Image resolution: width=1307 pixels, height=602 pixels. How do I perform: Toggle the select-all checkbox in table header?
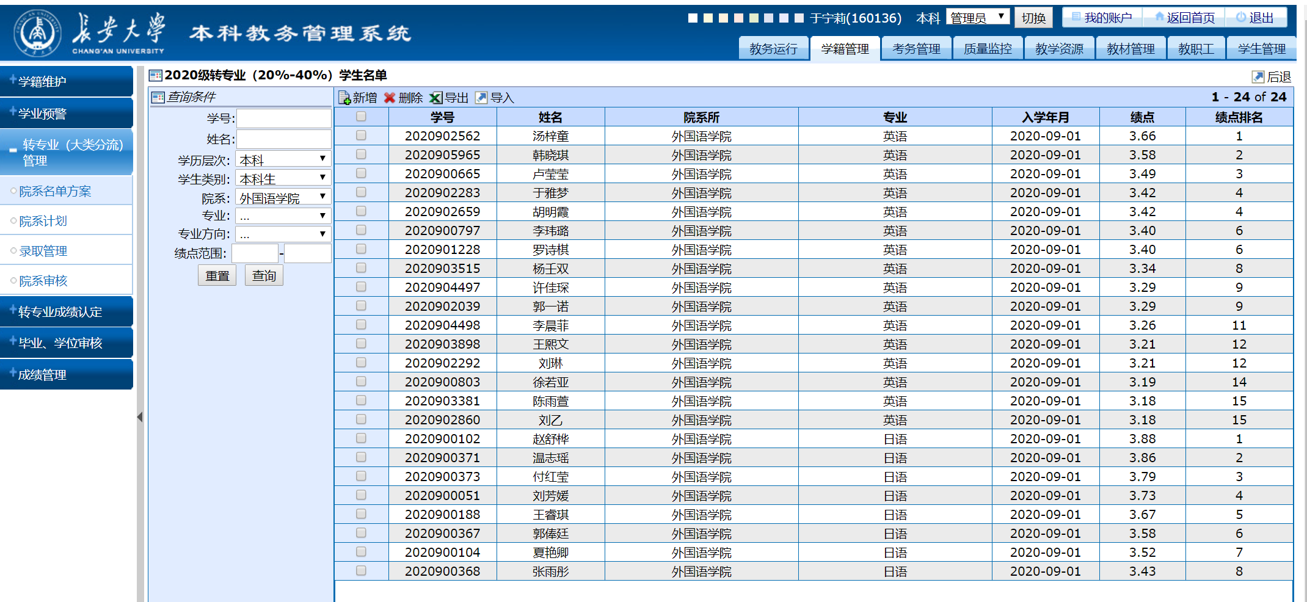pos(361,117)
